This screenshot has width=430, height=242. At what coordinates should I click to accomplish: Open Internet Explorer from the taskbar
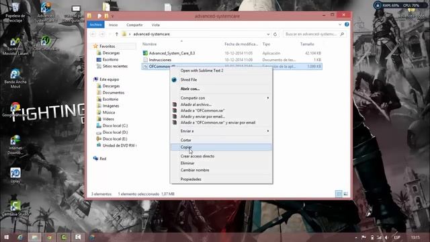point(20,237)
